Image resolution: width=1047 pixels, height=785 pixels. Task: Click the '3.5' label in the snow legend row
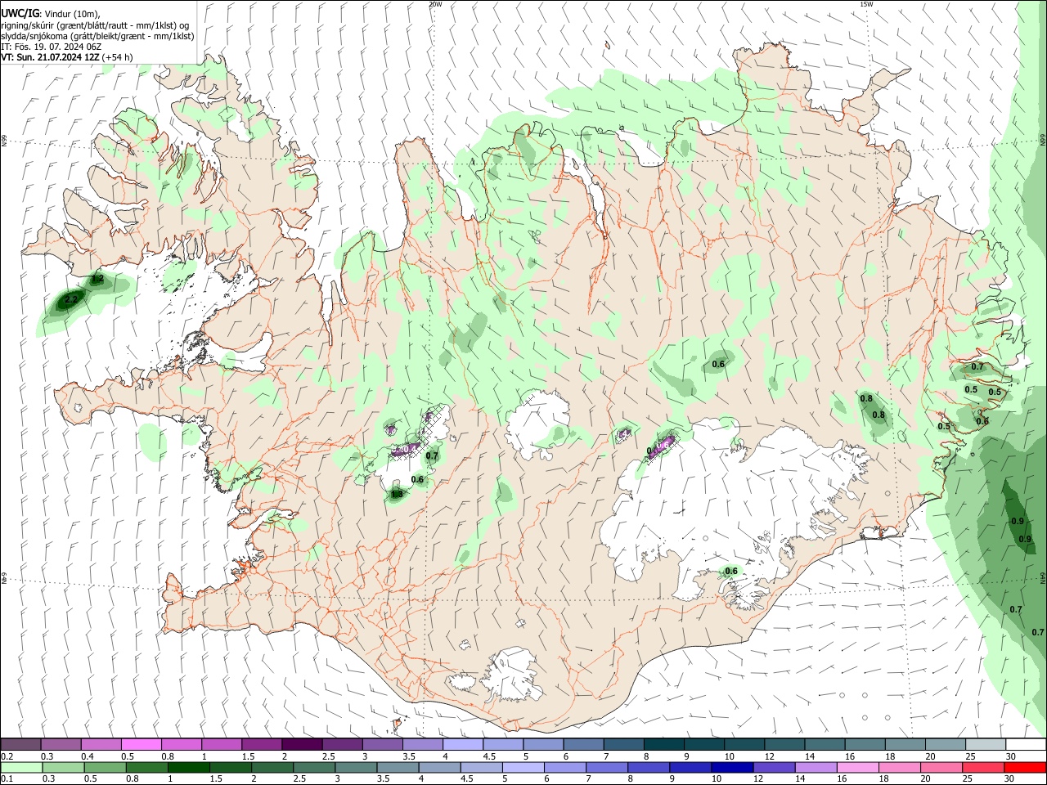(x=408, y=756)
